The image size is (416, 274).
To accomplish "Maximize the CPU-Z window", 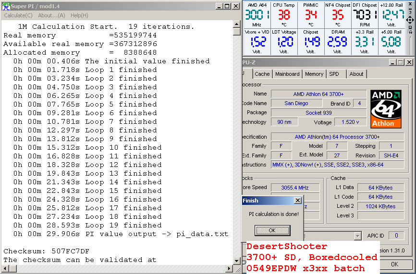I will coord(401,62).
